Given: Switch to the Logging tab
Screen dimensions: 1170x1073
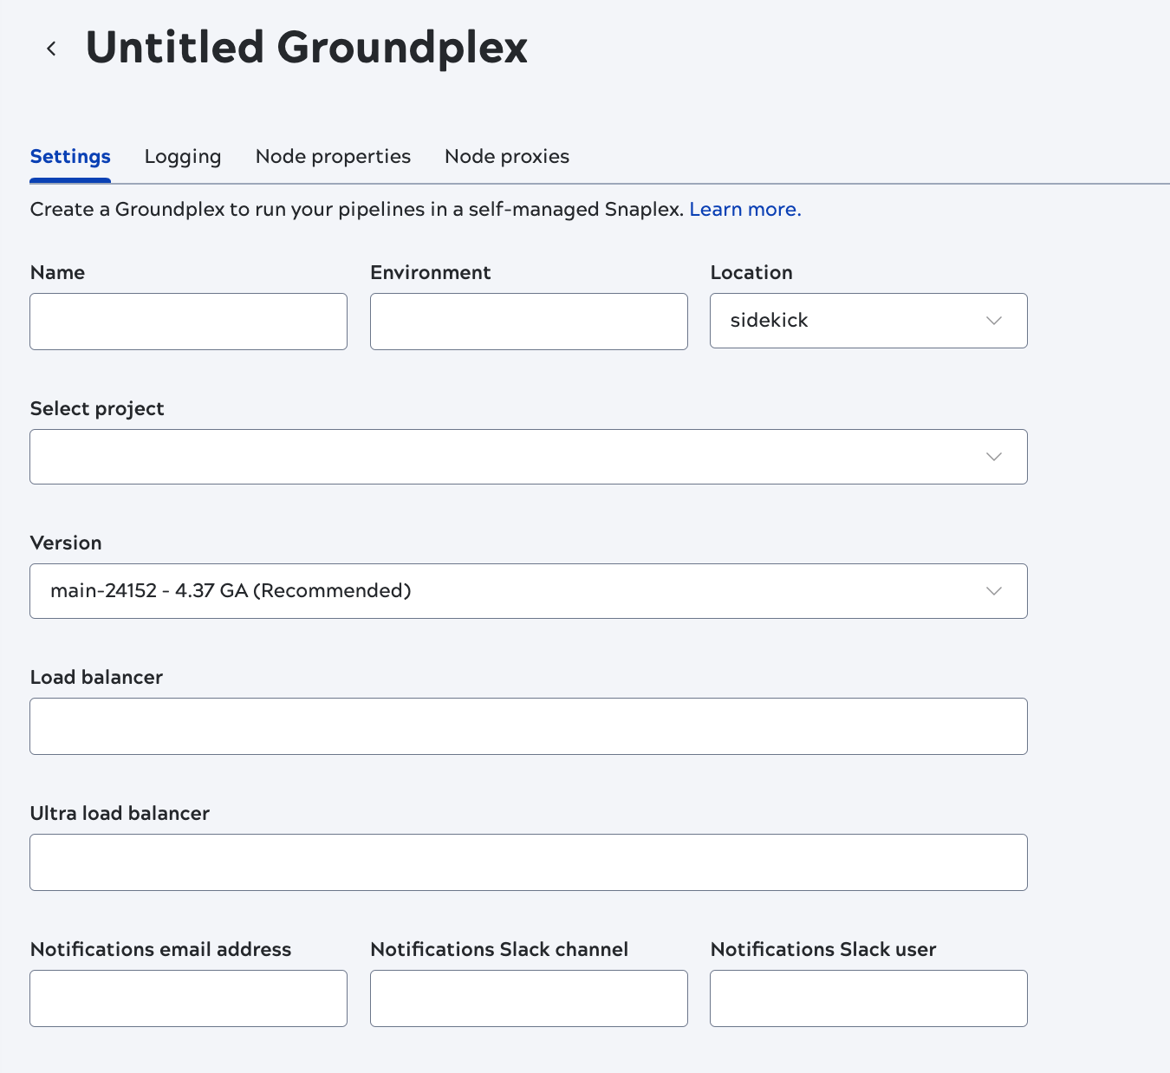Looking at the screenshot, I should pyautogui.click(x=182, y=157).
